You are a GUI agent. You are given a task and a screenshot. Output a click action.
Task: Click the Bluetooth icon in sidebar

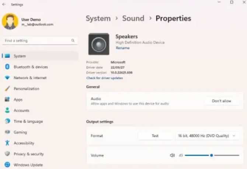[7, 67]
